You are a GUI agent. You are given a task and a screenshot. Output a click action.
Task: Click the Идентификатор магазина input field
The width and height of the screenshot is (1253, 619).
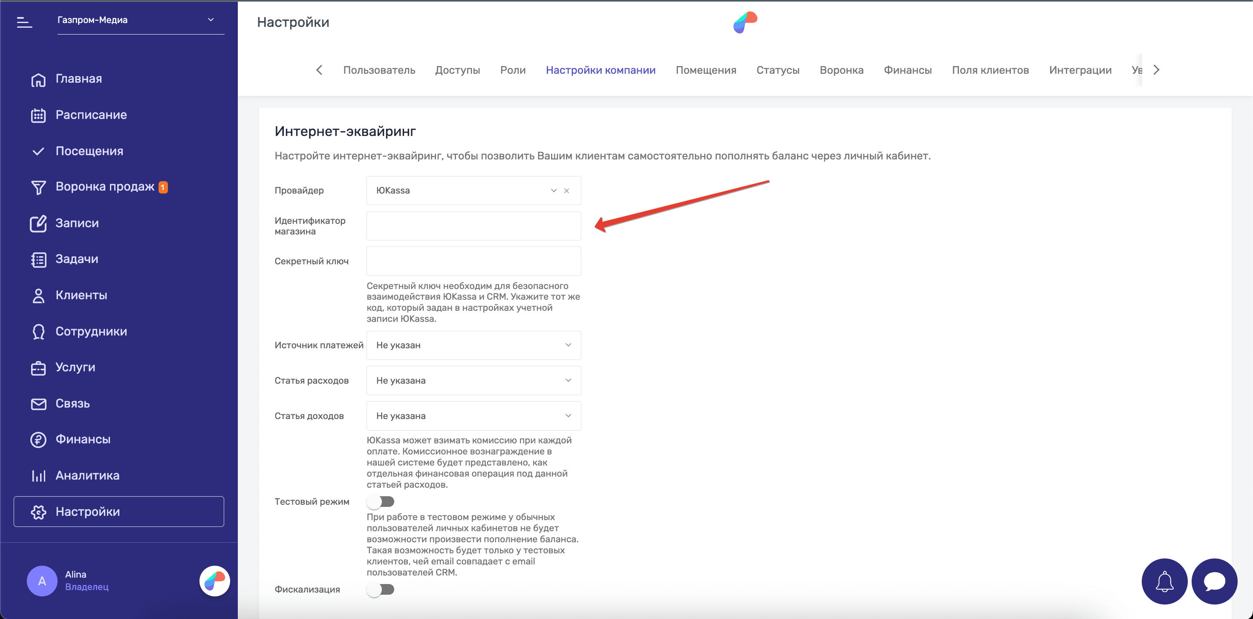[473, 226]
